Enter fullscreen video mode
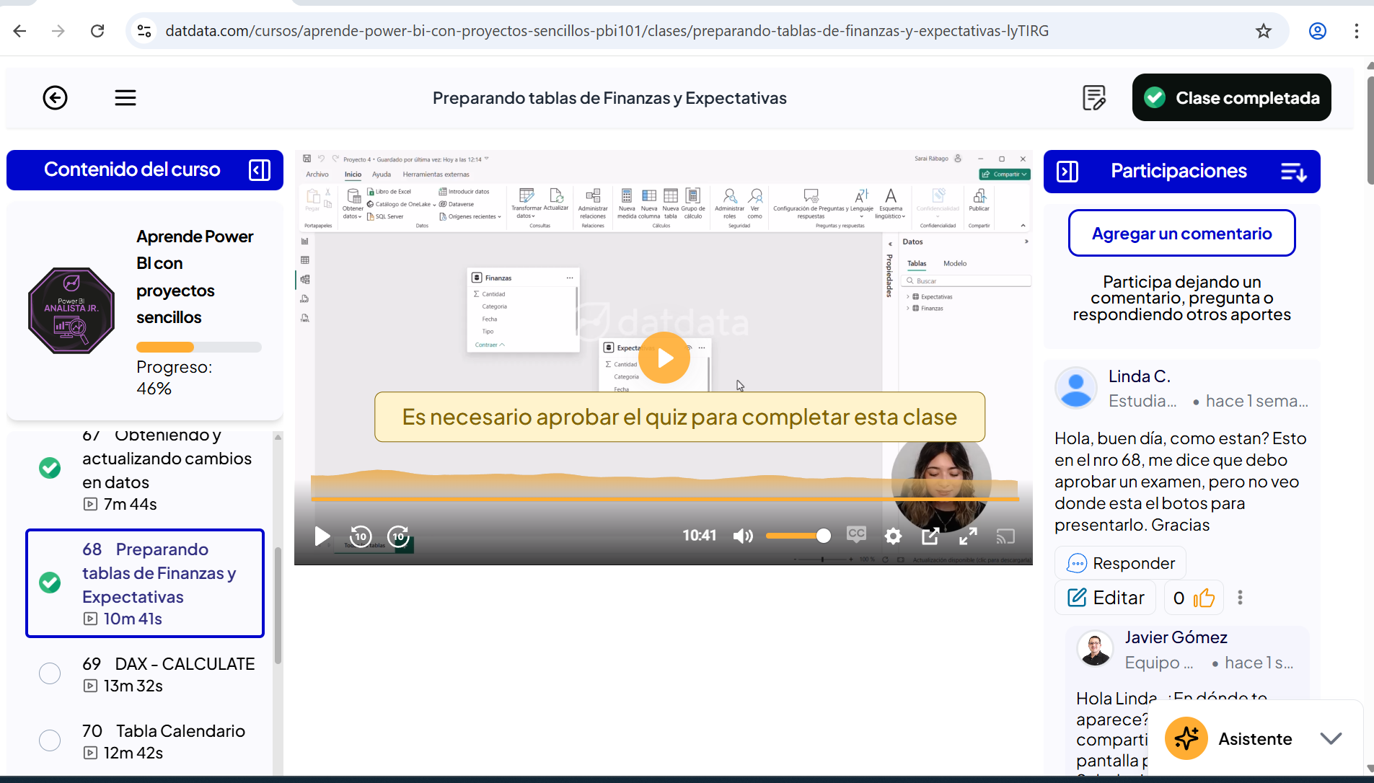This screenshot has height=783, width=1374. point(968,536)
